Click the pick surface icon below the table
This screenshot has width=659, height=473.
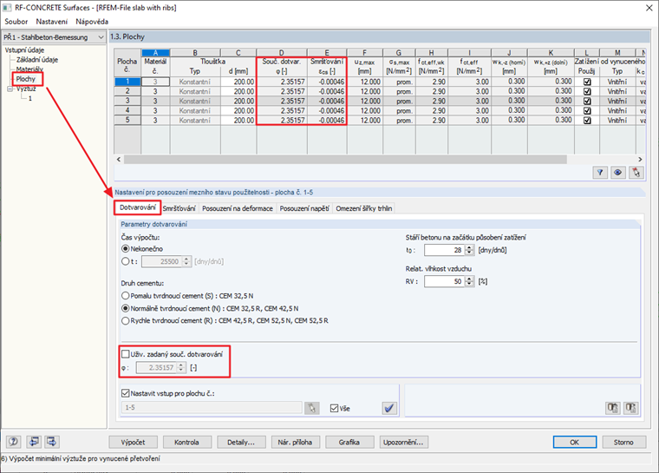point(636,172)
